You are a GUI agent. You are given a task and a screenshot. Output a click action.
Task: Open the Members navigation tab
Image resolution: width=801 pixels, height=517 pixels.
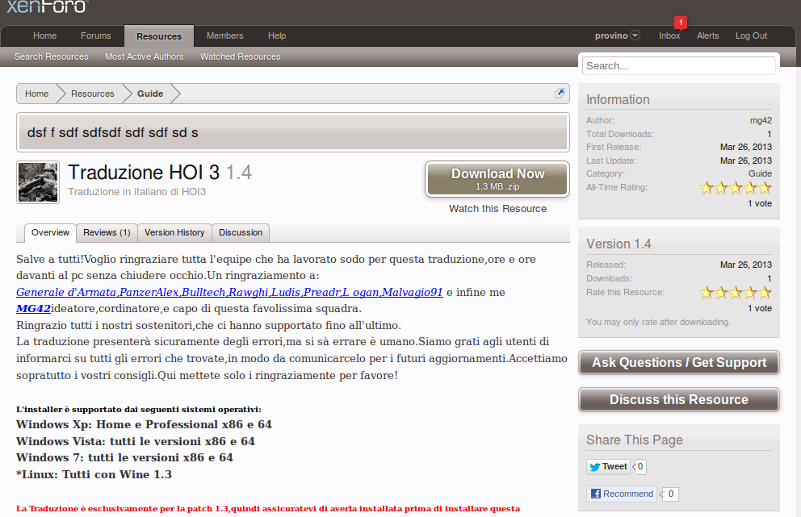[x=224, y=35]
